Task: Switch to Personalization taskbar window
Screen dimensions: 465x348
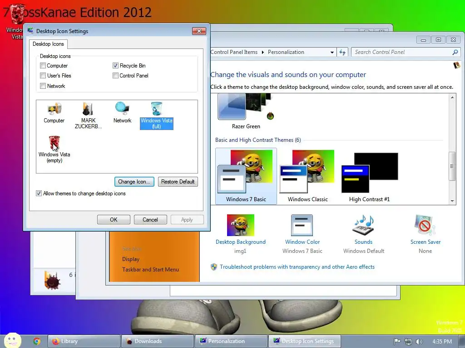Action: tap(231, 341)
